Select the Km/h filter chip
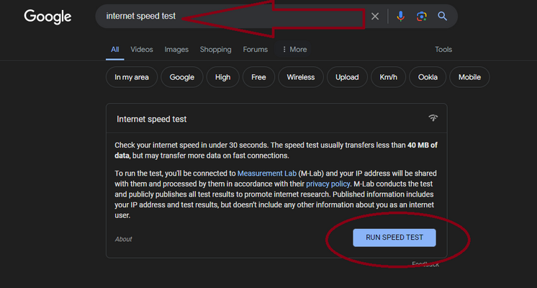The width and height of the screenshot is (537, 288). 389,77
